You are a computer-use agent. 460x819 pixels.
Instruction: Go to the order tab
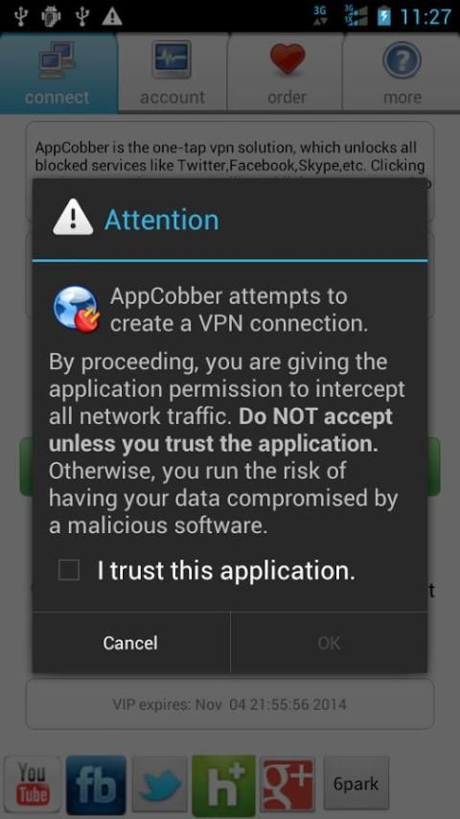click(x=287, y=73)
